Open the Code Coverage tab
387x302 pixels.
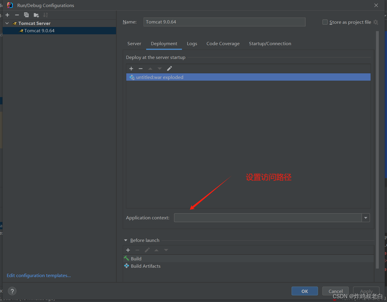[223, 44]
